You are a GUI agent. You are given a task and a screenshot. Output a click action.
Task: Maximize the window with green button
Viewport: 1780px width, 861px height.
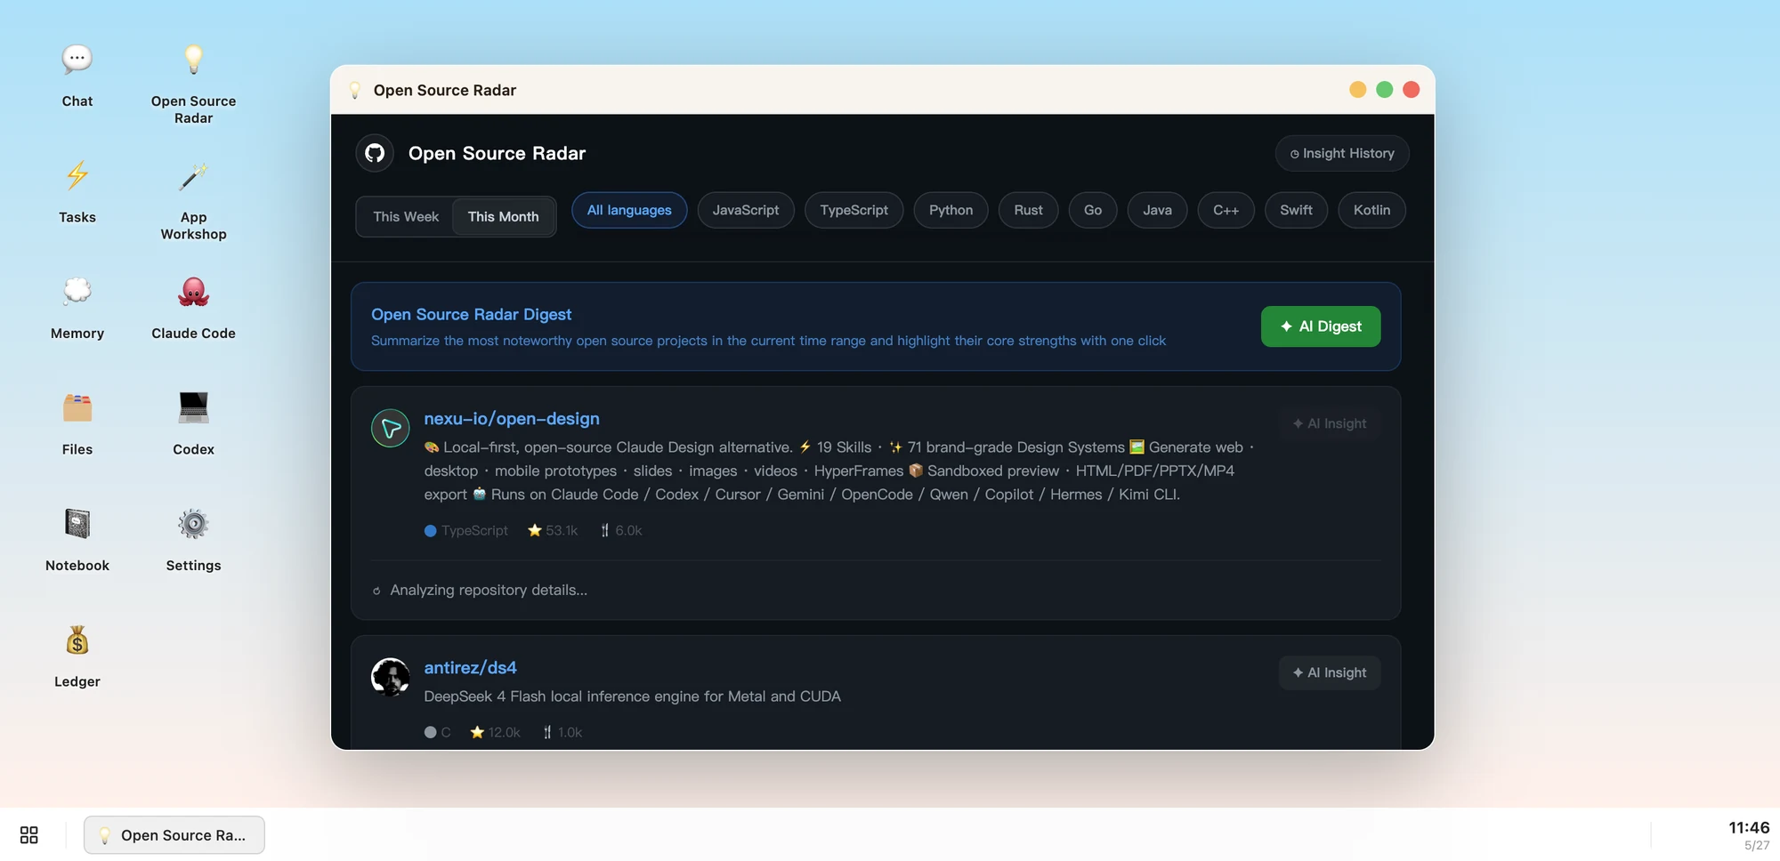coord(1384,90)
